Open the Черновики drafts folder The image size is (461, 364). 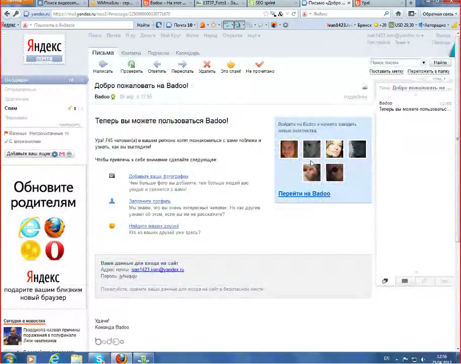[x=16, y=118]
